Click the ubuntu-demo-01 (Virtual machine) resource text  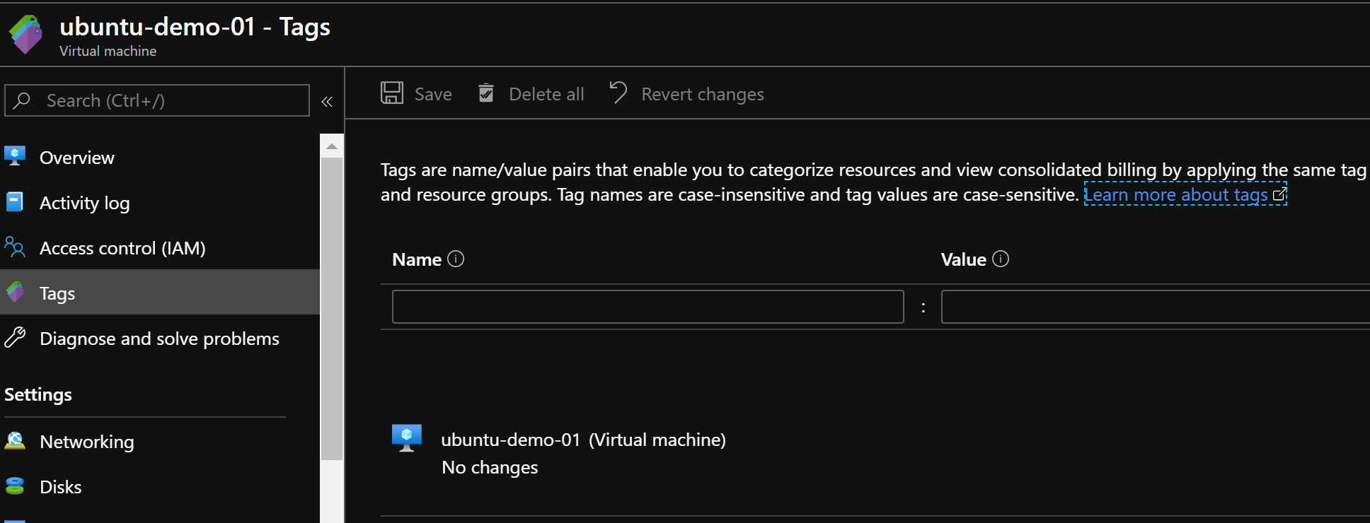583,440
